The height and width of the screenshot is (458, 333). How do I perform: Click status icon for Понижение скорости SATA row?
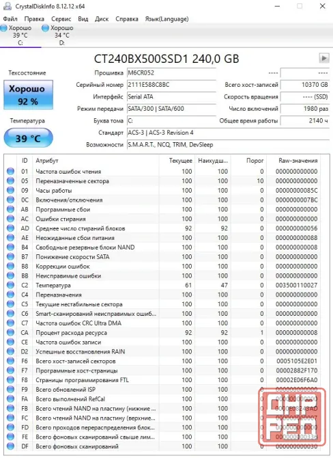tap(10, 257)
